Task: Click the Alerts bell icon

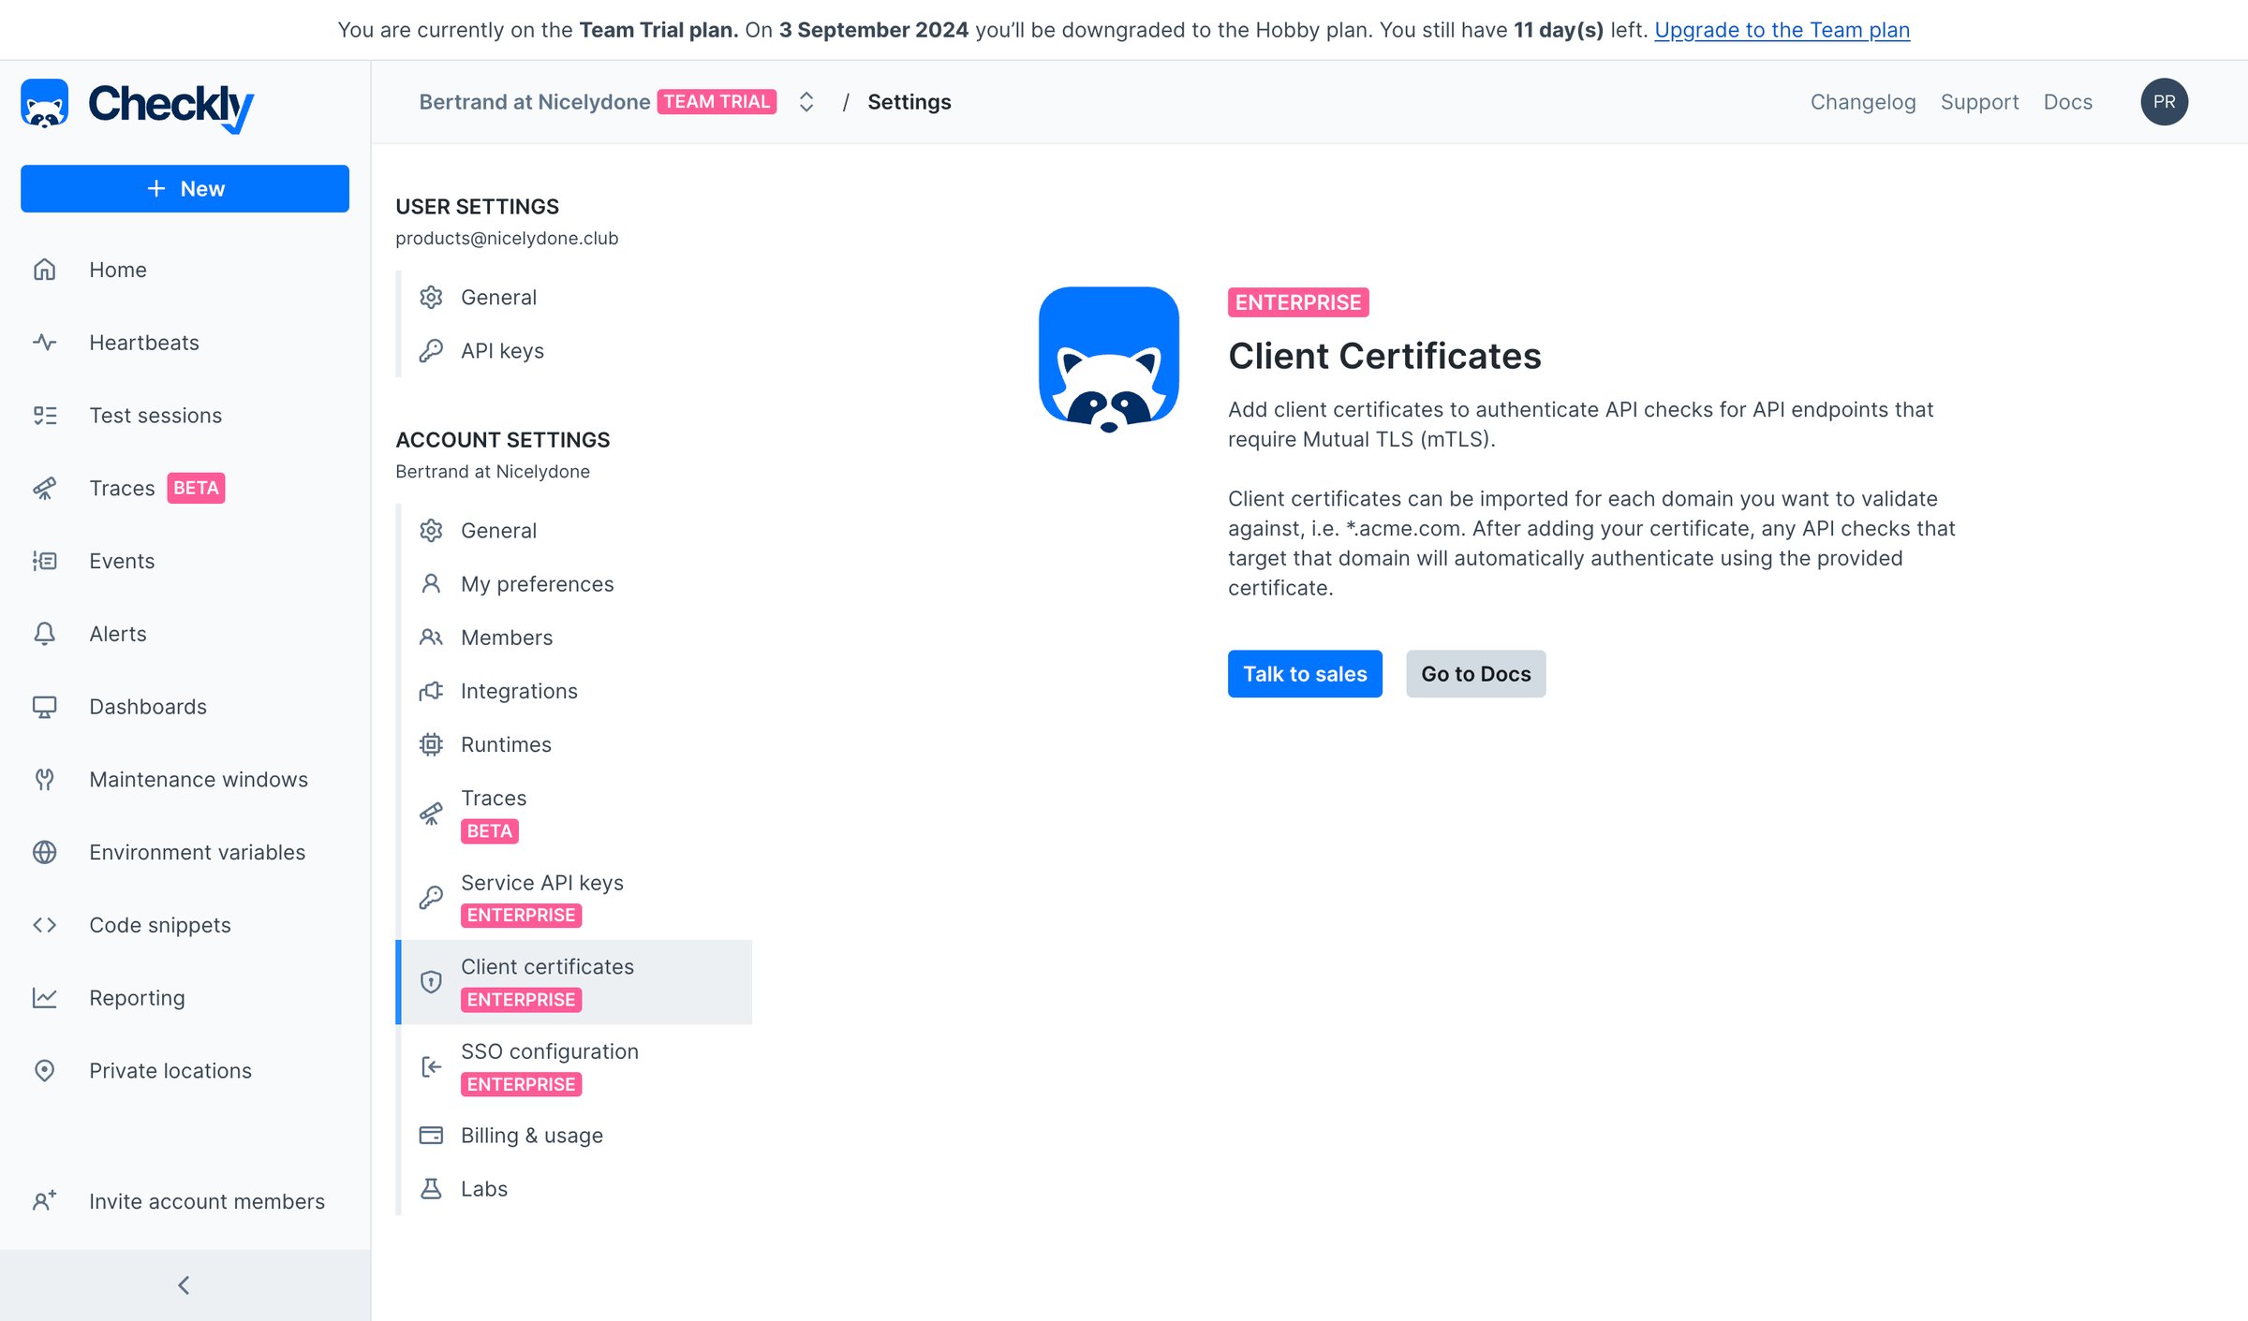Action: point(44,634)
